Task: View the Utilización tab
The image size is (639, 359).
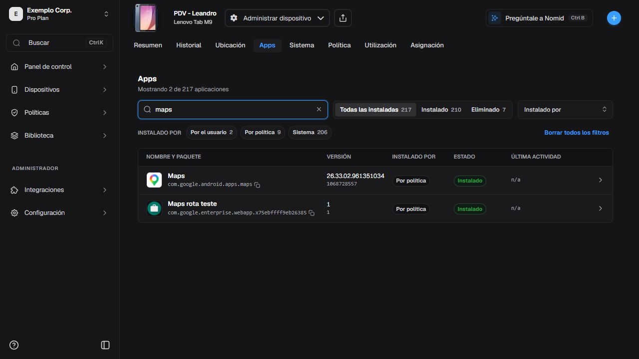Action: tap(380, 45)
